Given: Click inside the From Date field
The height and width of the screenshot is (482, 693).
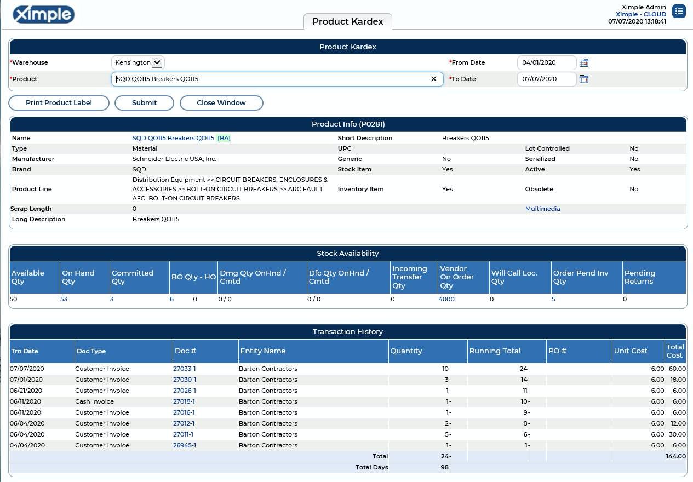Looking at the screenshot, I should 546,62.
